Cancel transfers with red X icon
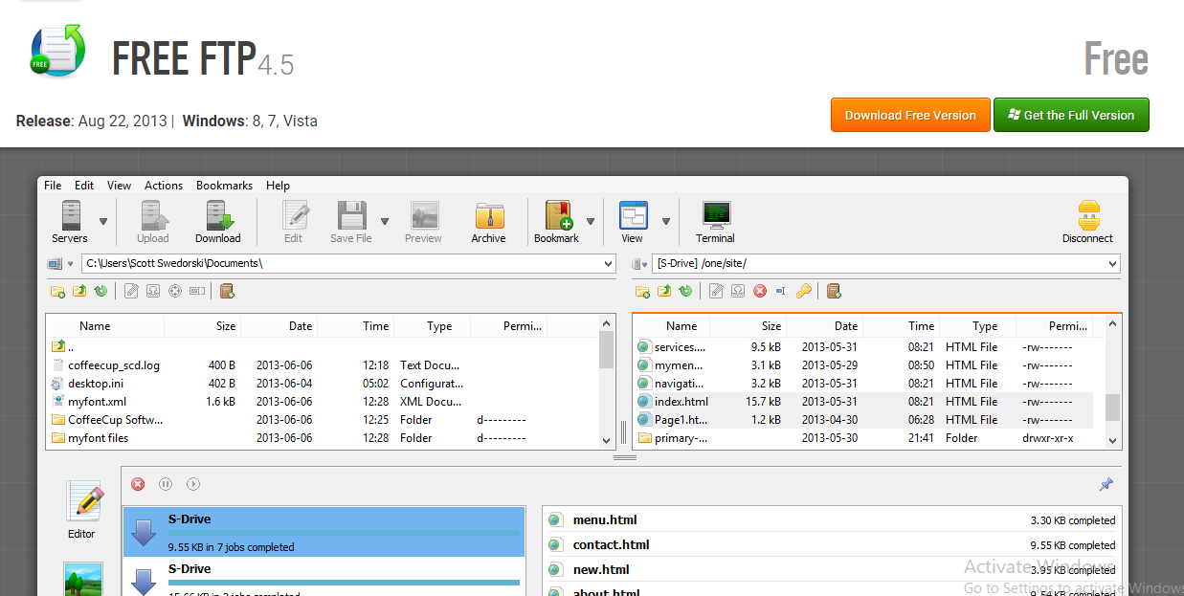 click(138, 484)
